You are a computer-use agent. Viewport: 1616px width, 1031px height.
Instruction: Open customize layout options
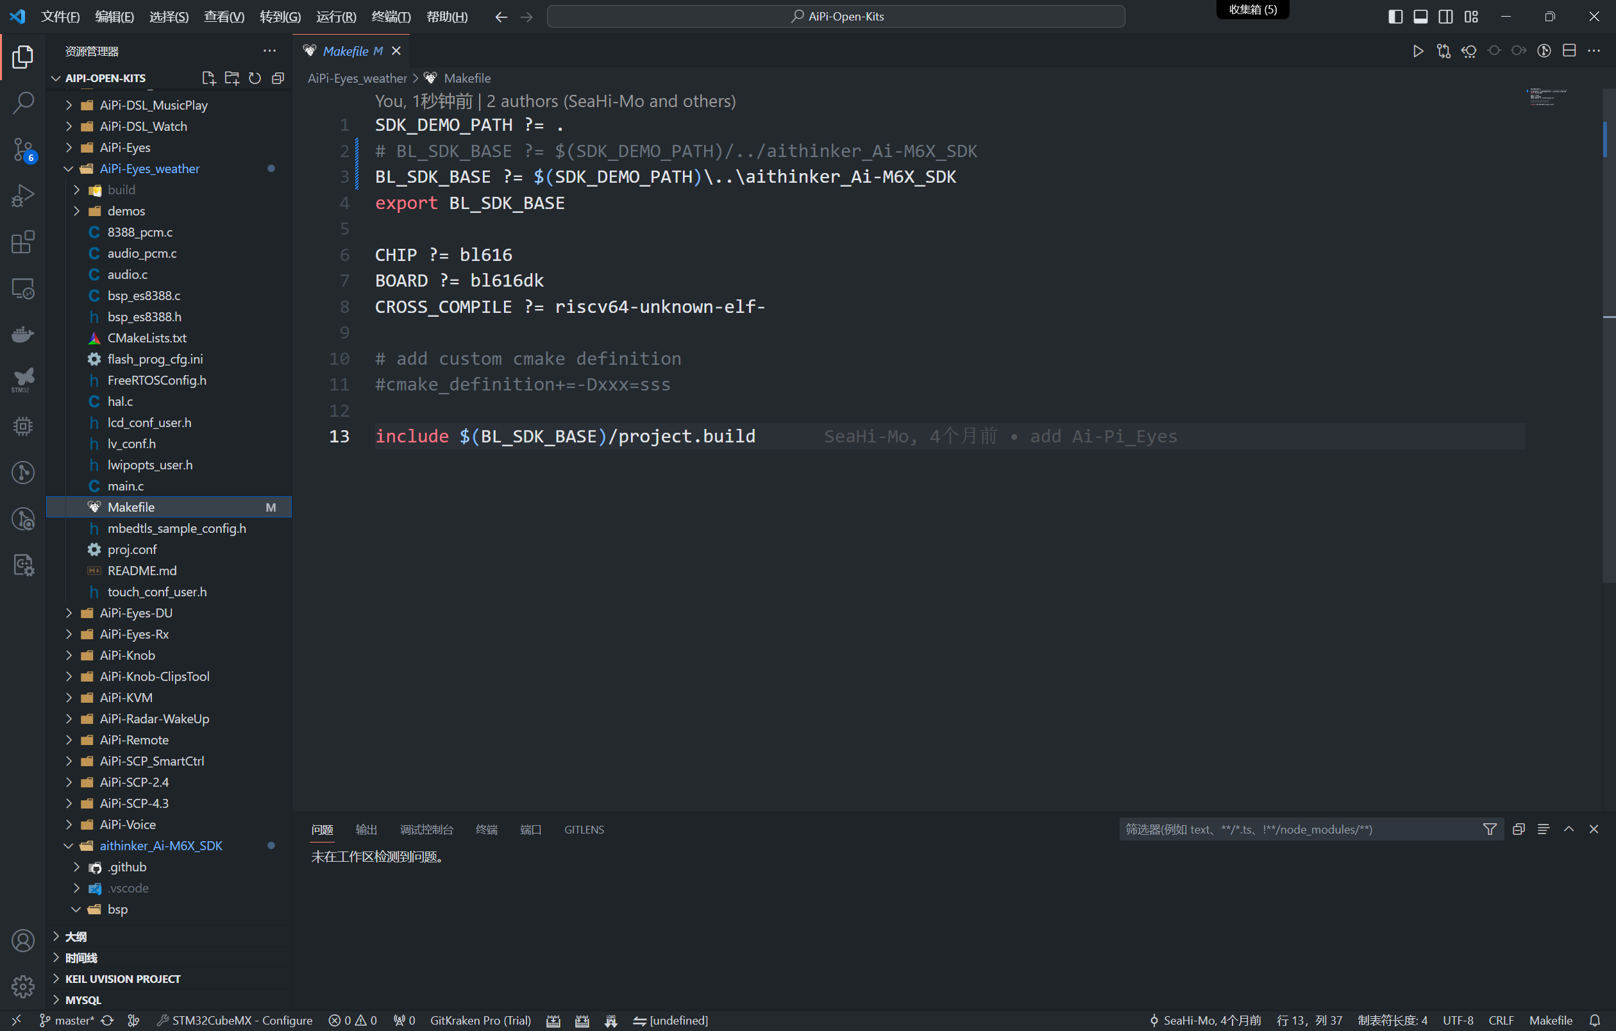click(1471, 17)
